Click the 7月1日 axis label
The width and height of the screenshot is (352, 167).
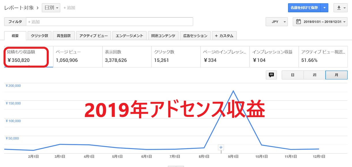tap(175, 157)
